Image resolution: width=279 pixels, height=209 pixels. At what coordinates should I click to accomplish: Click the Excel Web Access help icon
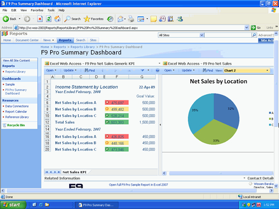point(157,70)
